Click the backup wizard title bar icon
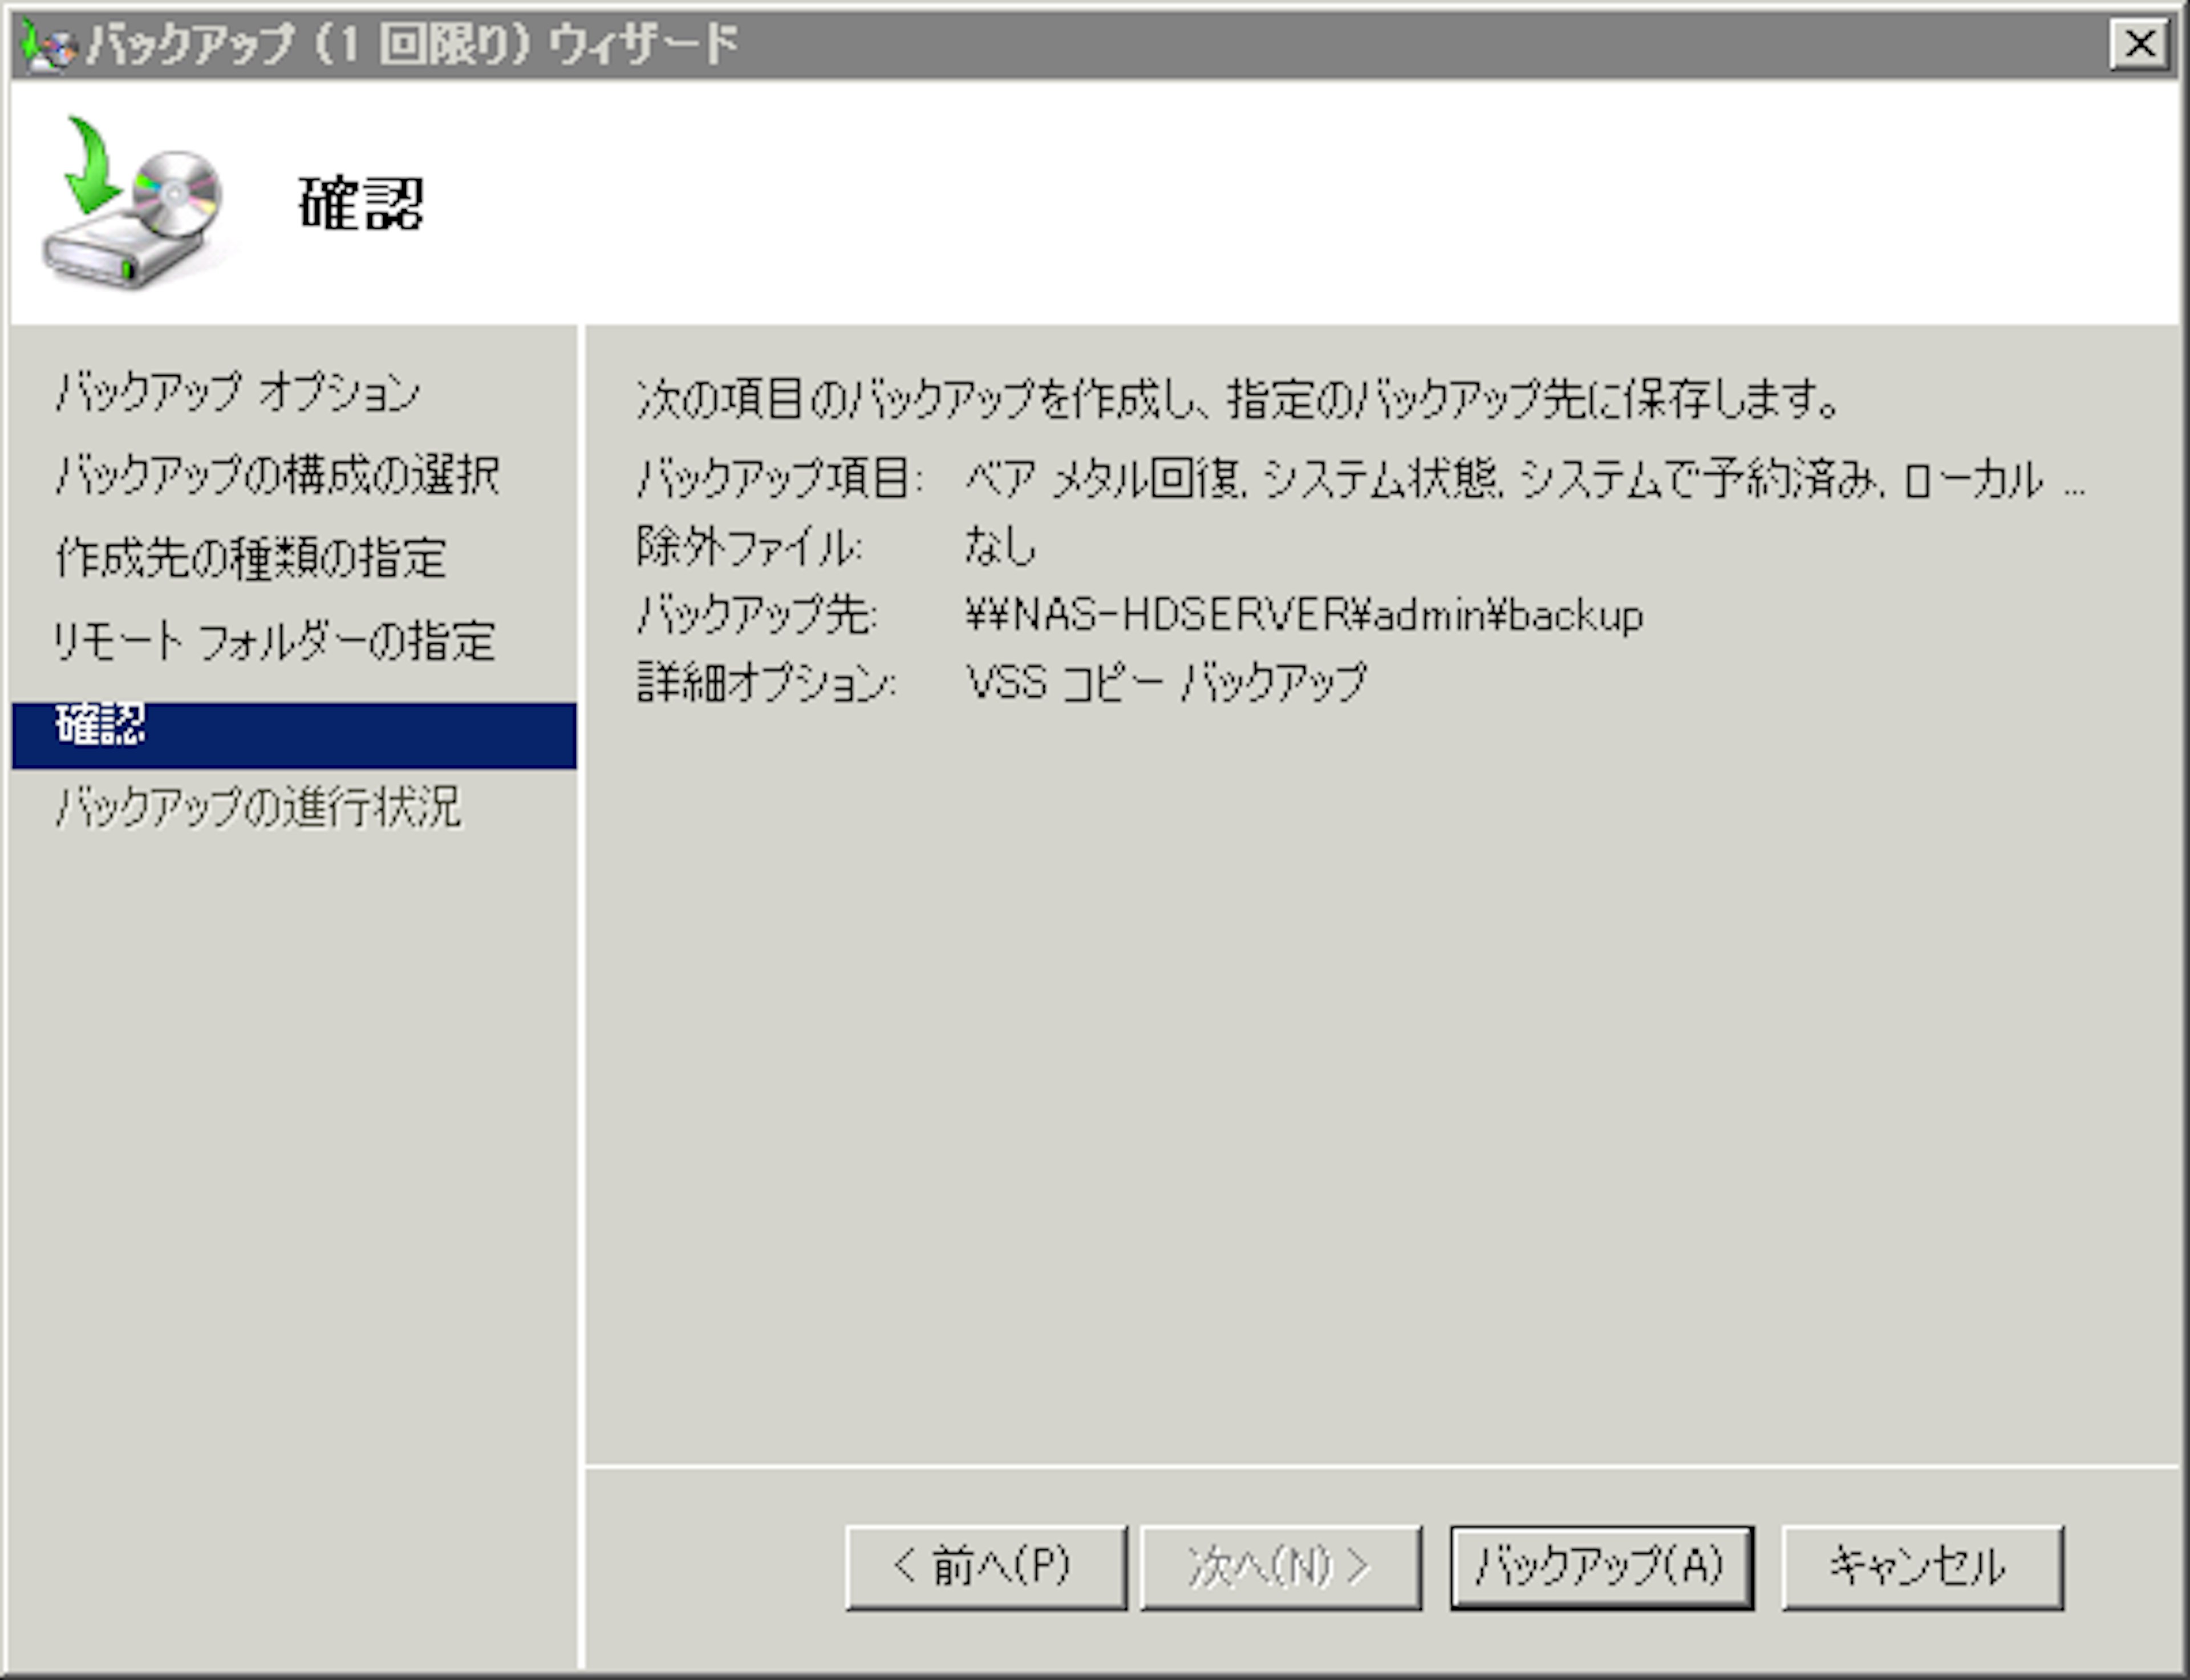 48,46
